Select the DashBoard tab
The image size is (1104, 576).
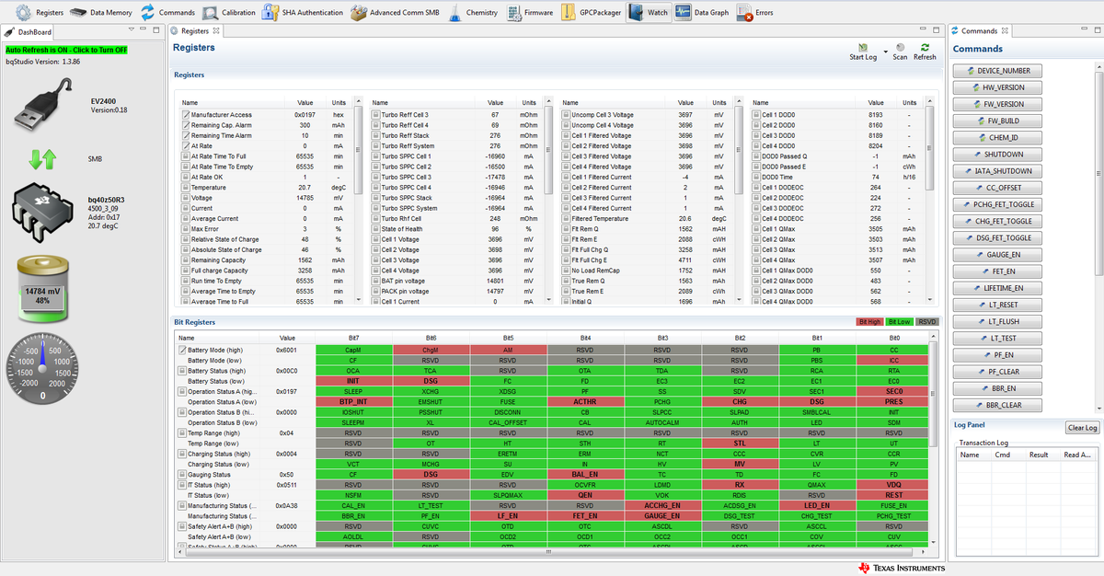pos(28,31)
